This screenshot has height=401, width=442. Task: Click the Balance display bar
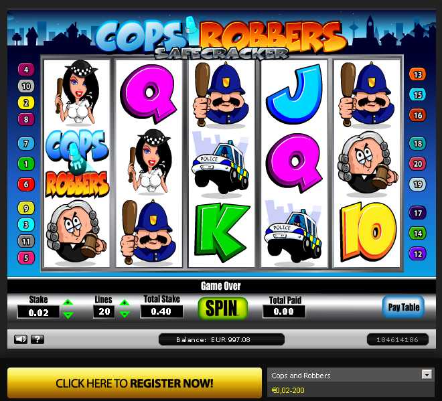point(222,339)
